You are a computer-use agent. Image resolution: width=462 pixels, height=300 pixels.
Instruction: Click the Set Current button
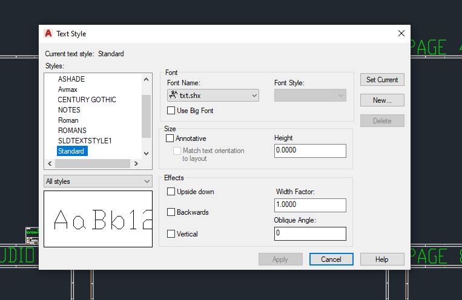click(x=382, y=80)
